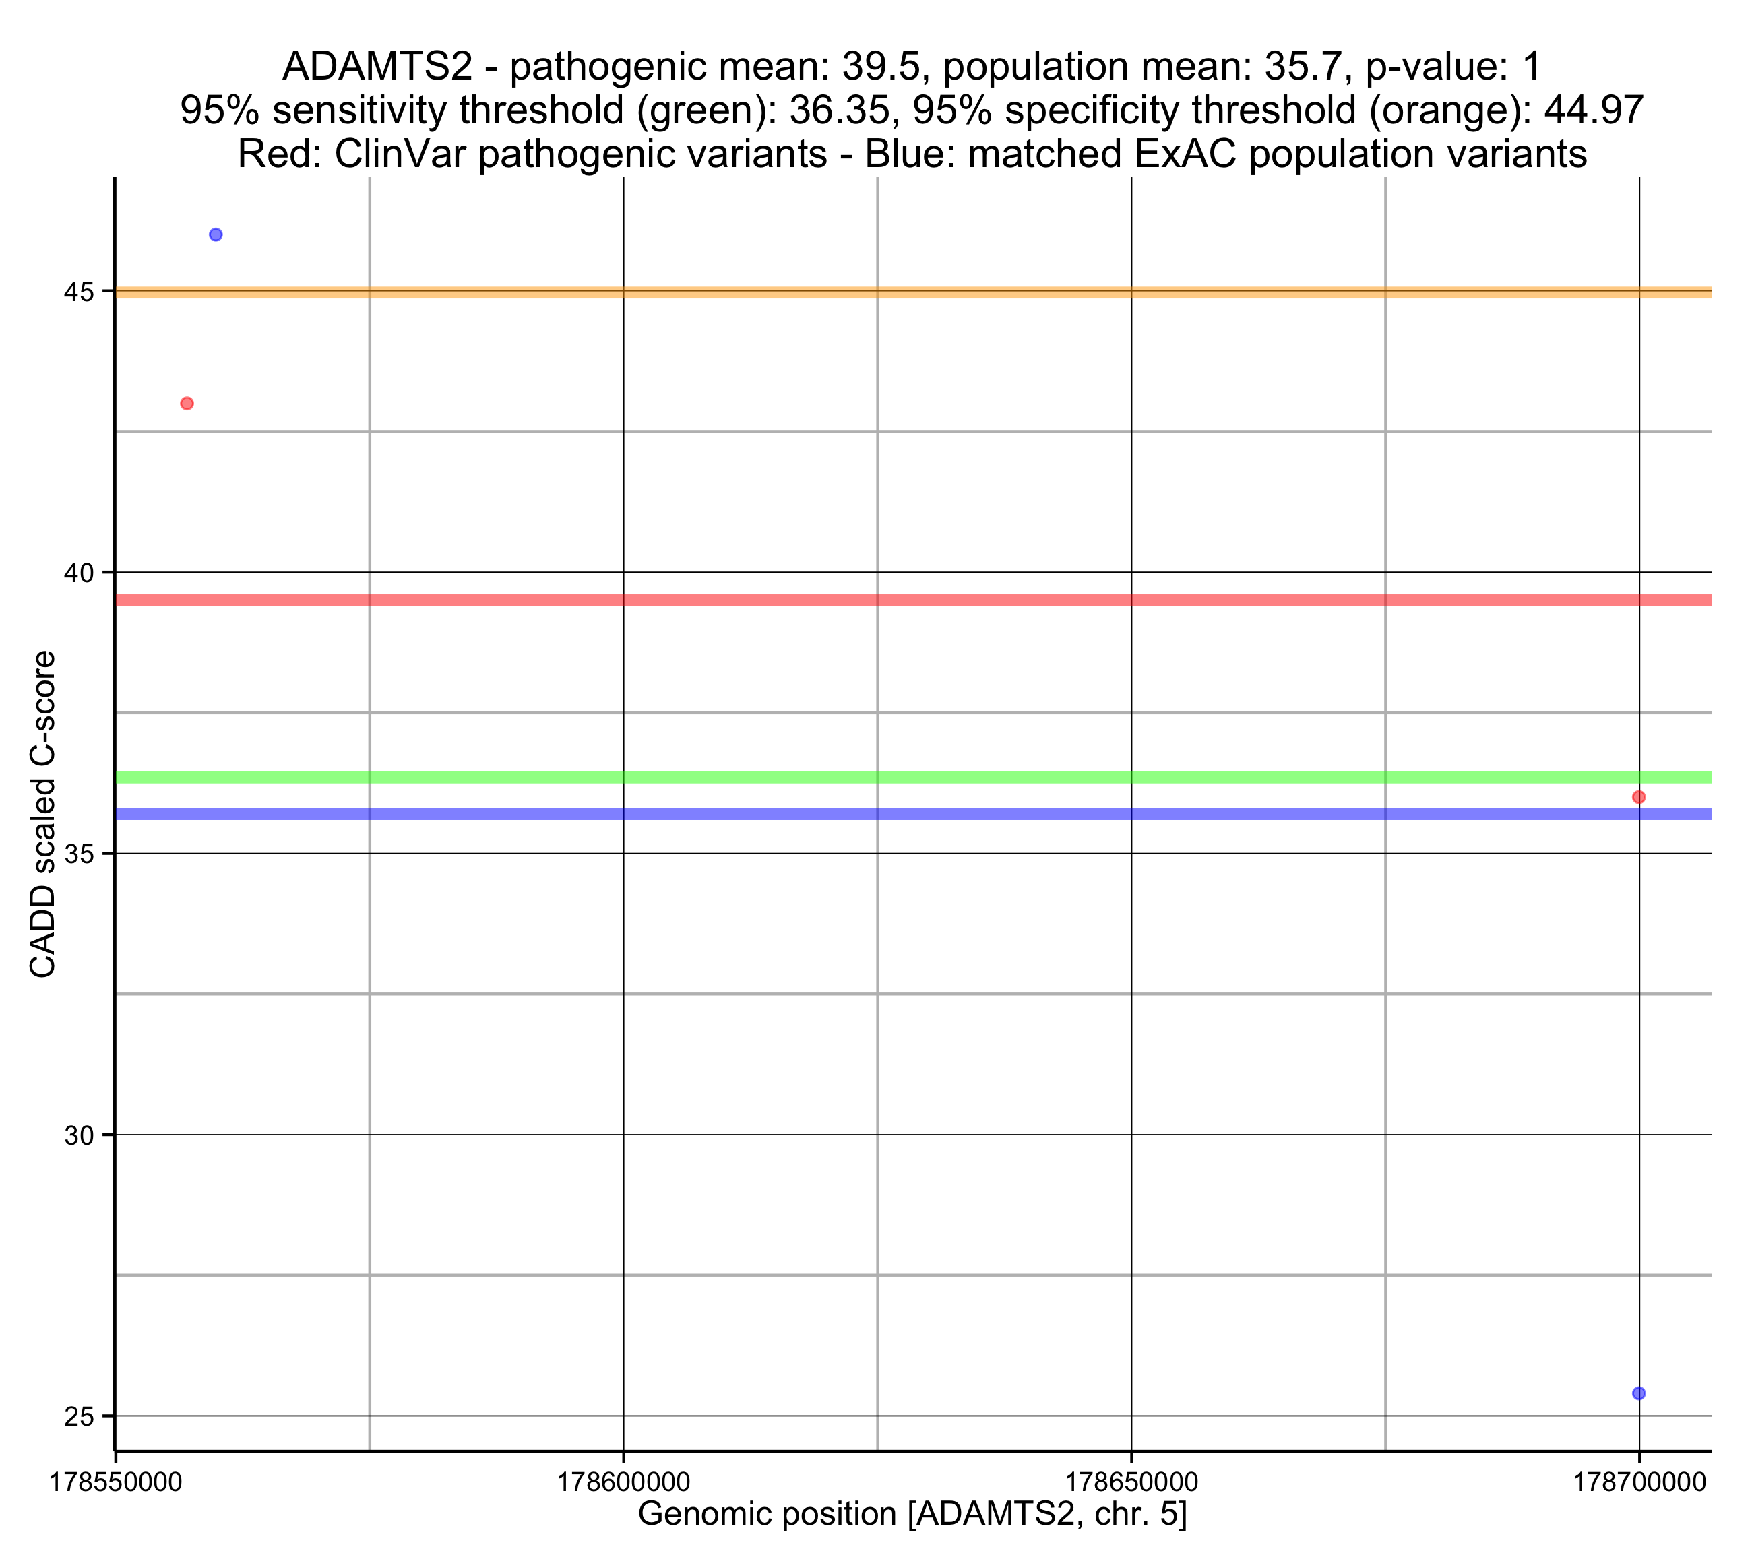1752x1555 pixels.
Task: Click the y-axis tick label 45
Action: pyautogui.click(x=78, y=292)
